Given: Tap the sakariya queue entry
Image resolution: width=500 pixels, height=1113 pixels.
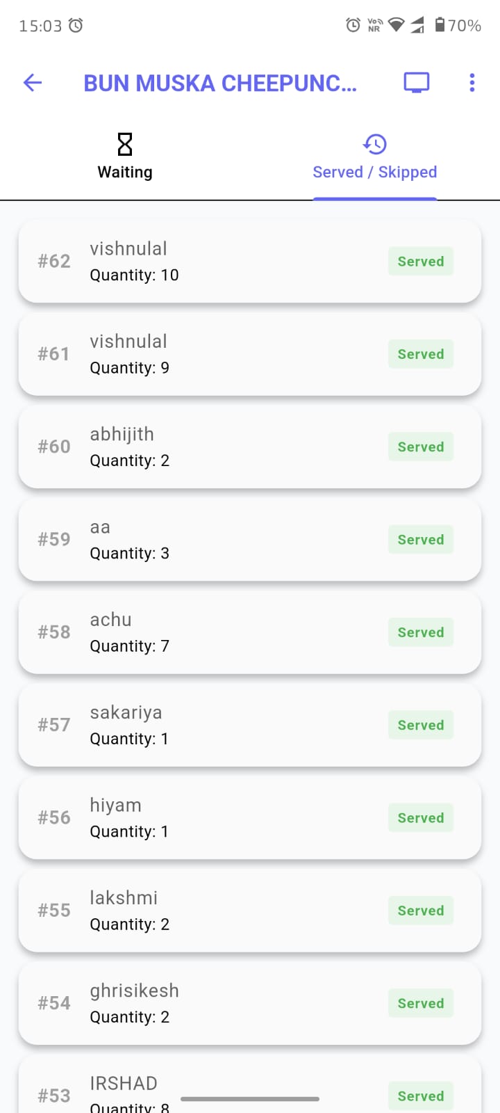Looking at the screenshot, I should point(208,725).
